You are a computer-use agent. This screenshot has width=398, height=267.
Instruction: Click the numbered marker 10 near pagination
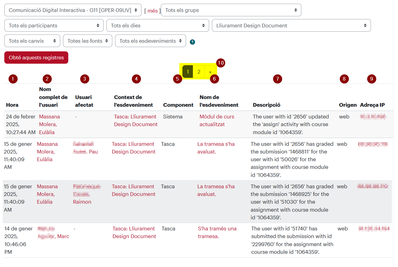point(221,63)
